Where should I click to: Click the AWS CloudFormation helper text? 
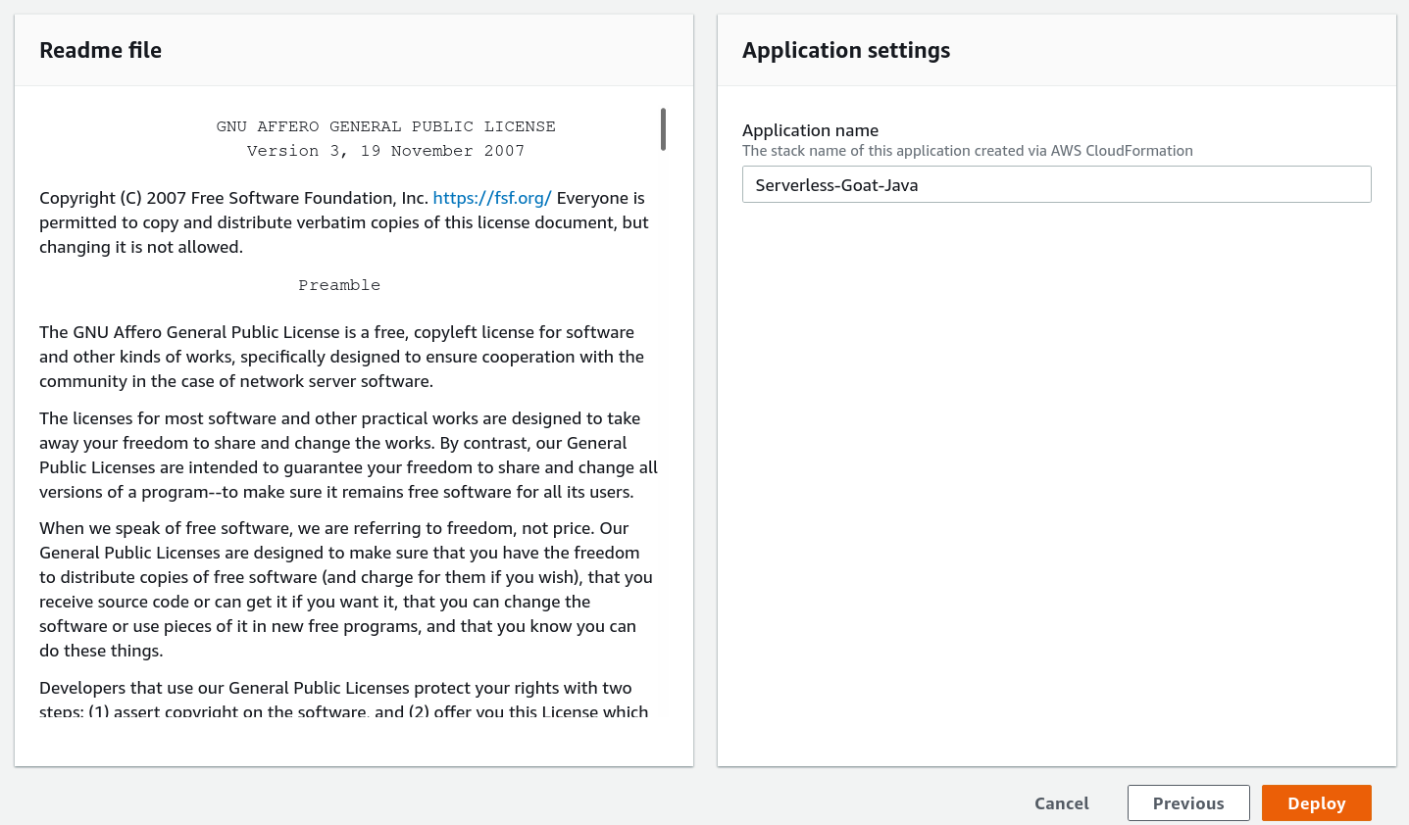point(968,150)
